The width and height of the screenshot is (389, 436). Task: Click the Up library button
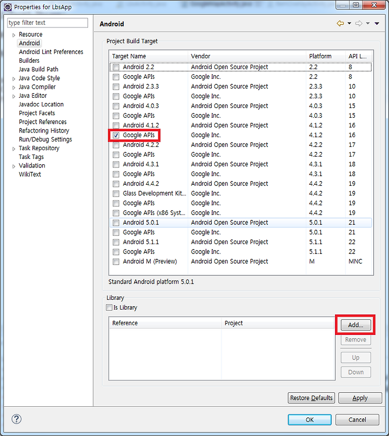pos(356,358)
